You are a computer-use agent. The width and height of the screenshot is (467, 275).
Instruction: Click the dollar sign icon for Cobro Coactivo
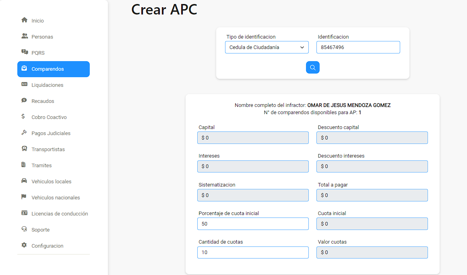pos(23,116)
